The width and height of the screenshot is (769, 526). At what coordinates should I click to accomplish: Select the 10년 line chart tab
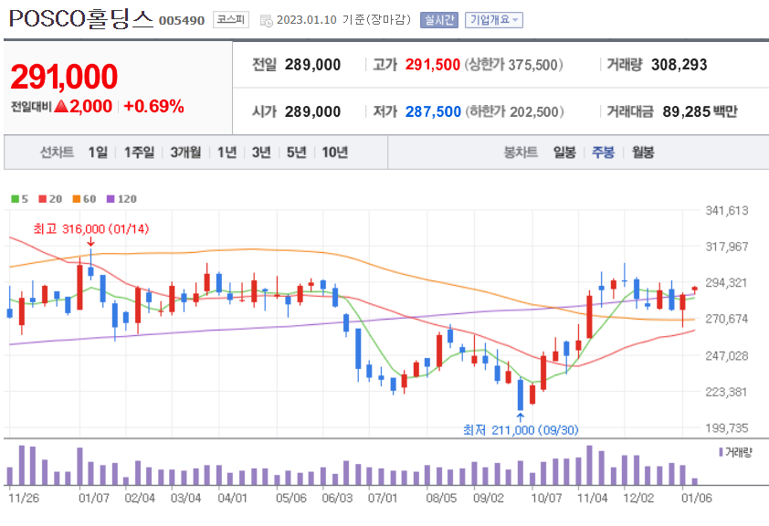pos(335,153)
